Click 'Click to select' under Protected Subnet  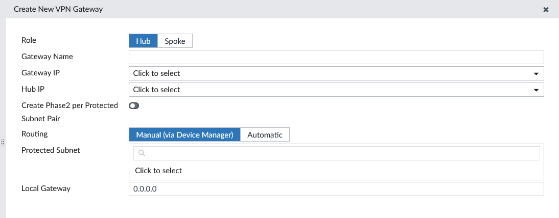(x=158, y=171)
